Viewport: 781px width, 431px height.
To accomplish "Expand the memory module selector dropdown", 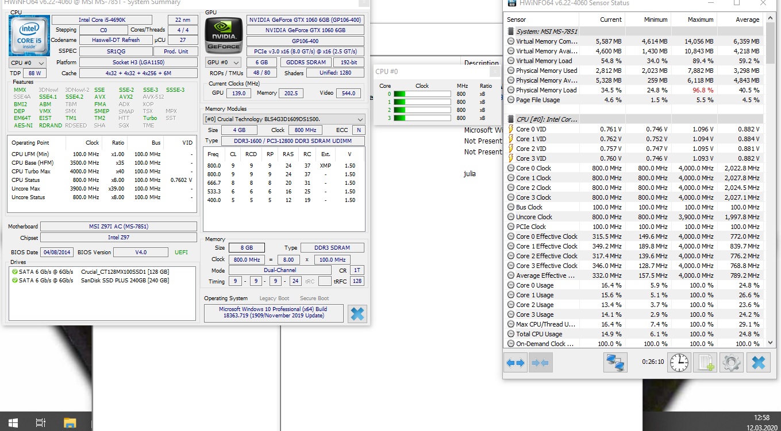I will tap(360, 119).
